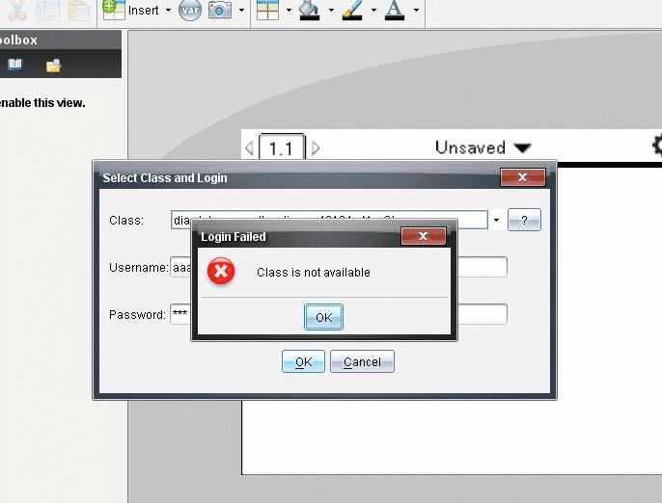Close the Login Failed dialog

click(423, 236)
